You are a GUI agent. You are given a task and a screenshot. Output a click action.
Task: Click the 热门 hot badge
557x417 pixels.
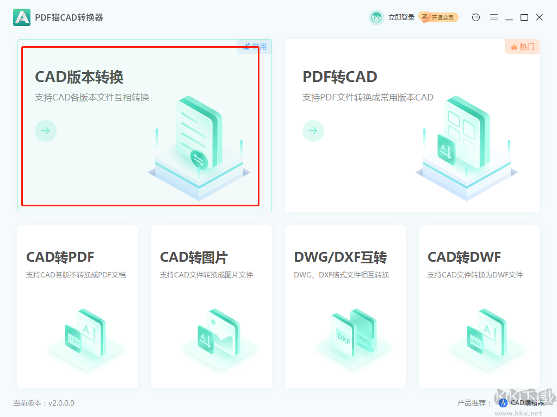click(522, 47)
